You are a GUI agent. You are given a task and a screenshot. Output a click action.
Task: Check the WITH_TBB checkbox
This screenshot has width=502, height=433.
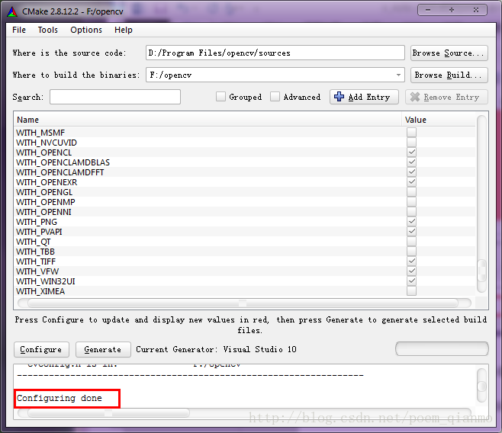tap(411, 252)
